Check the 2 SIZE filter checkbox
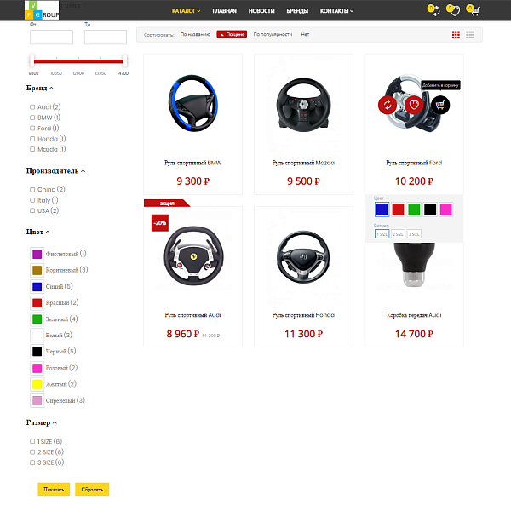 (x=32, y=451)
